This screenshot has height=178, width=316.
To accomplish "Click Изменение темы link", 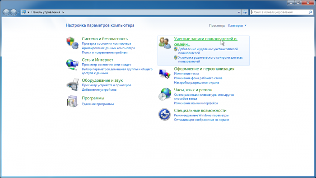I will (x=186, y=74).
